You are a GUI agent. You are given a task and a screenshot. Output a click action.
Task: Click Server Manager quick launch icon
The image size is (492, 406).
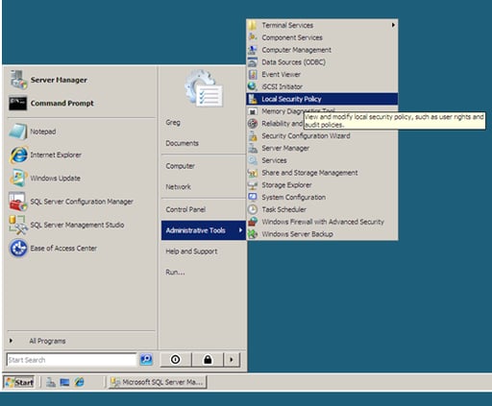51,382
